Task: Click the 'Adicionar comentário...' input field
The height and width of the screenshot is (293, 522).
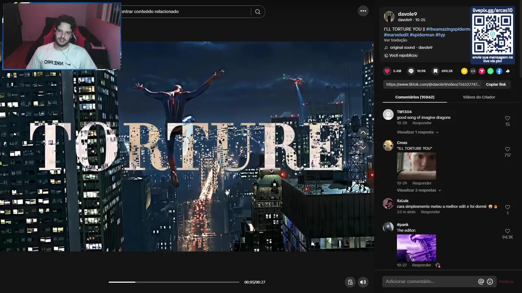Action: pyautogui.click(x=430, y=282)
